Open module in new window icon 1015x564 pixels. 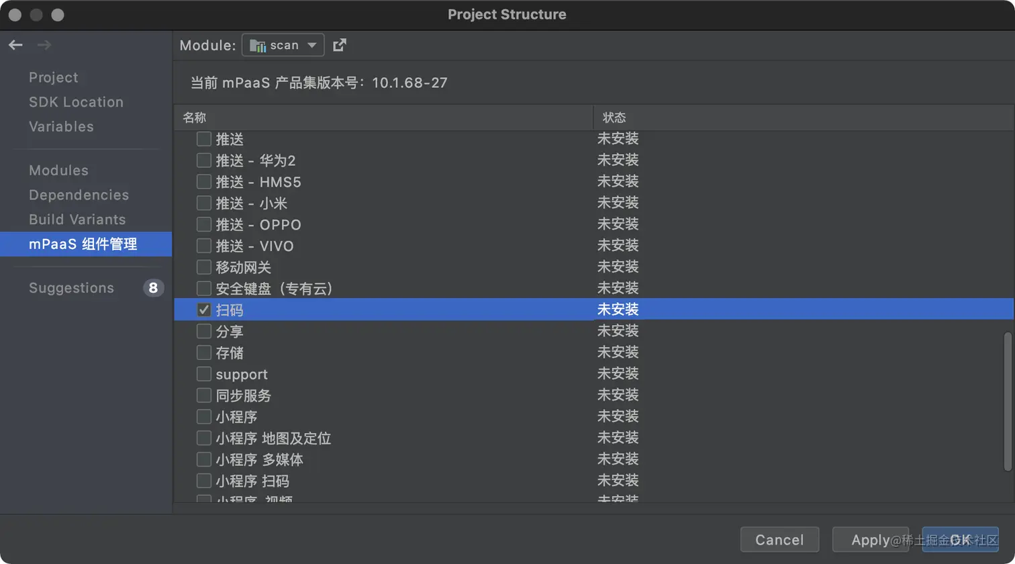point(340,45)
